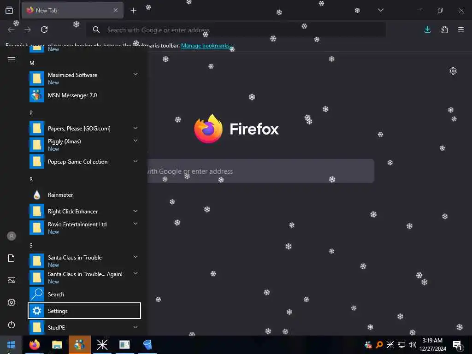Expand Papers, Please [GOG.com] folder
472x354 pixels.
coord(84,128)
